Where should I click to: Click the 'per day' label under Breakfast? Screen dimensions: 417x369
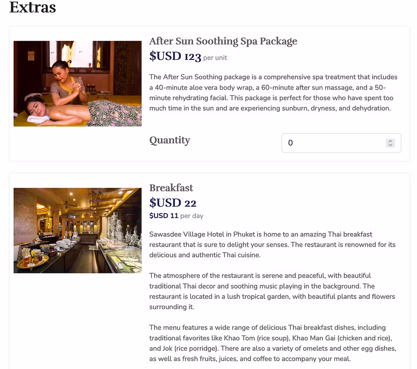tap(192, 216)
